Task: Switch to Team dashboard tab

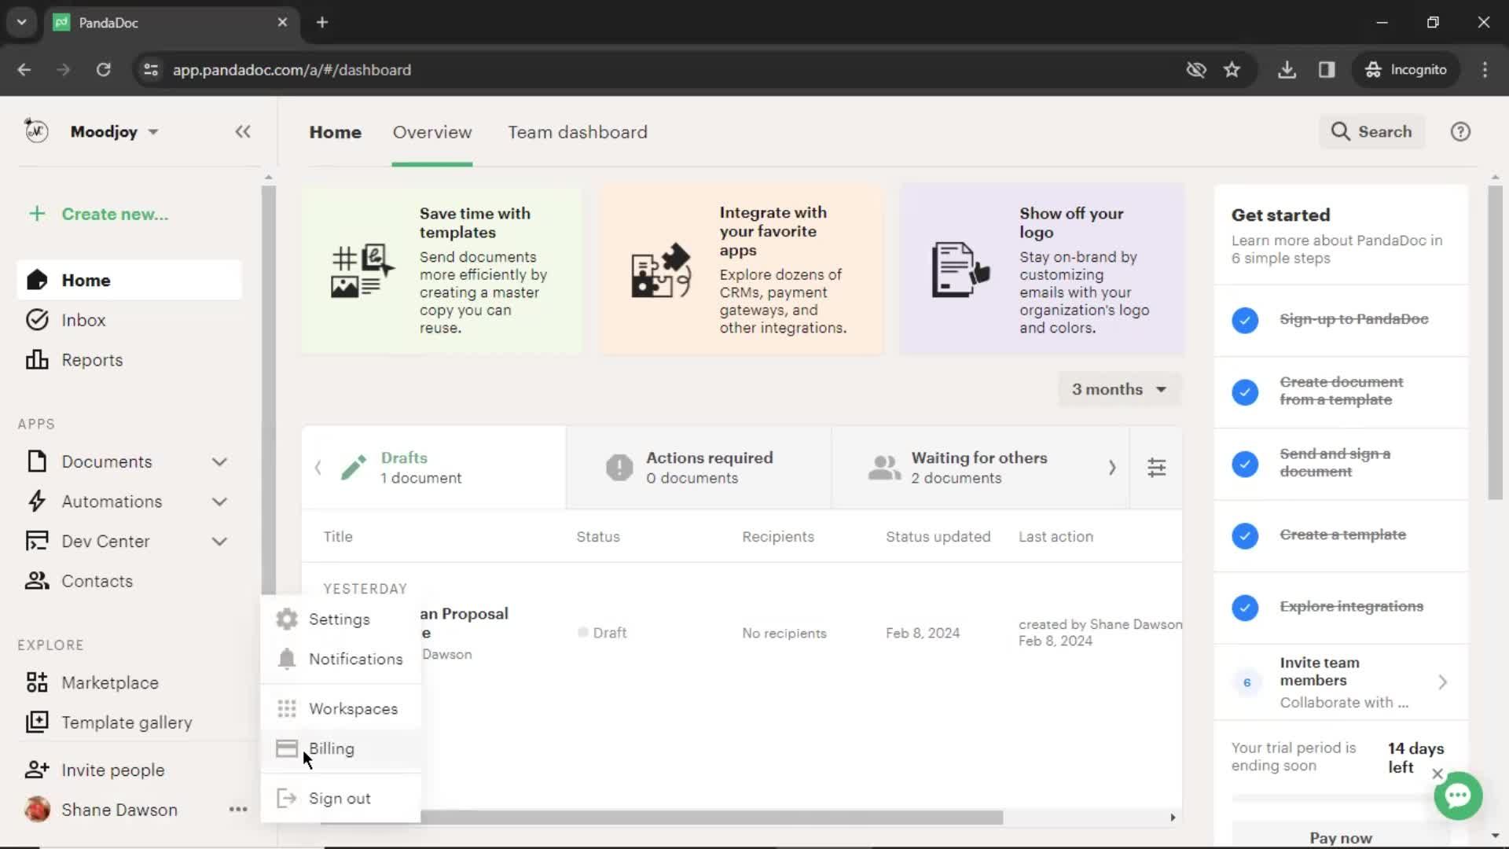Action: point(578,131)
